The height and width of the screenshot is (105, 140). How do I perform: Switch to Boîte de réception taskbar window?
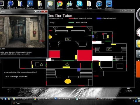[22, 99]
